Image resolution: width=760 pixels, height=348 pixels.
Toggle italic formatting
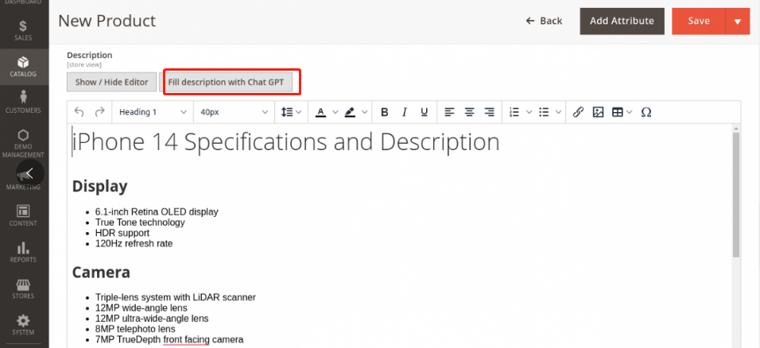[x=404, y=113]
